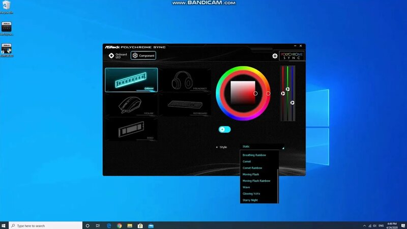Select the Keyboard component tile
Screen dimensions: 407x229
tap(185, 105)
